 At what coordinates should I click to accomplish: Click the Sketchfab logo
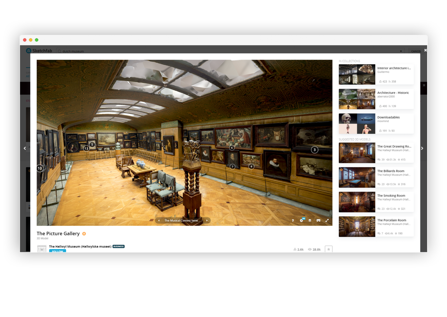(39, 51)
